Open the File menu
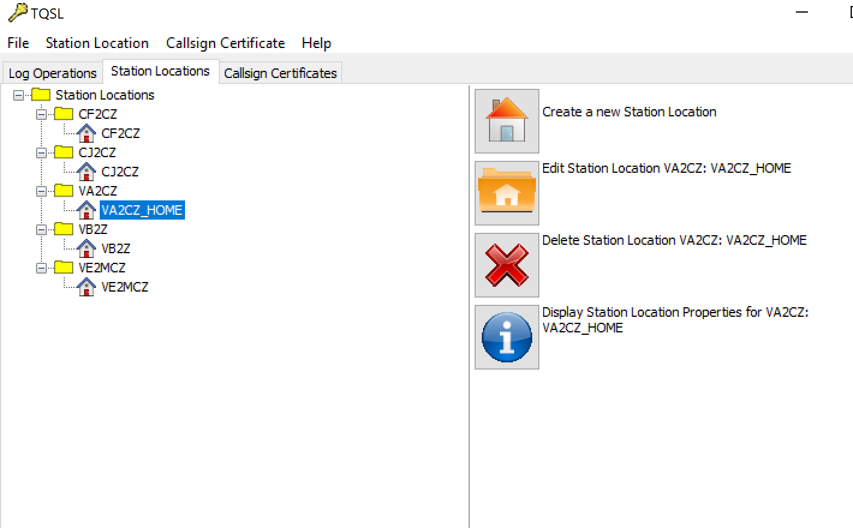The width and height of the screenshot is (853, 528). [x=18, y=43]
